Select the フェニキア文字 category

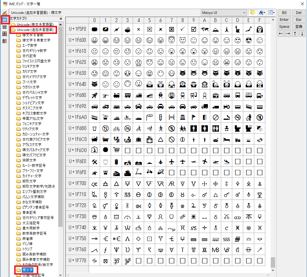click(x=29, y=124)
